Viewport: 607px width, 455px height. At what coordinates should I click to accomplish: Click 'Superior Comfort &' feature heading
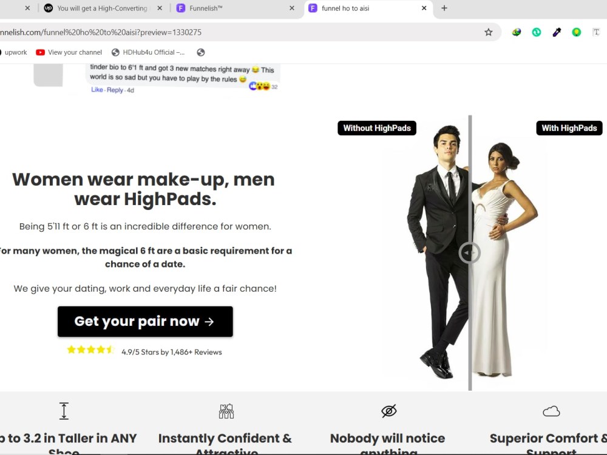pos(548,439)
